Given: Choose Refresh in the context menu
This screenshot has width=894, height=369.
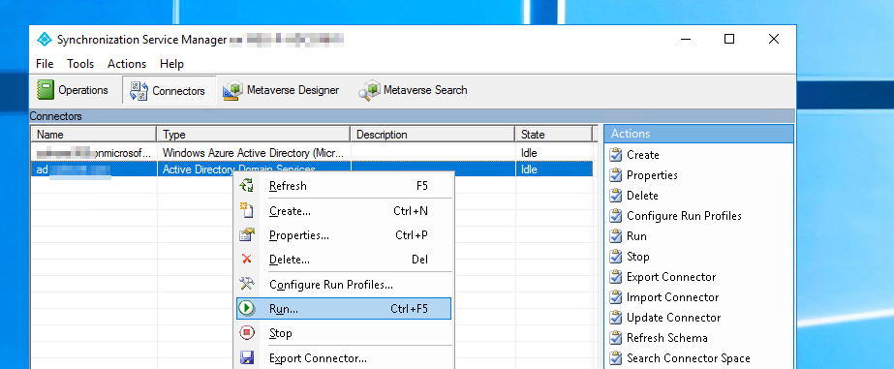Looking at the screenshot, I should tap(343, 186).
